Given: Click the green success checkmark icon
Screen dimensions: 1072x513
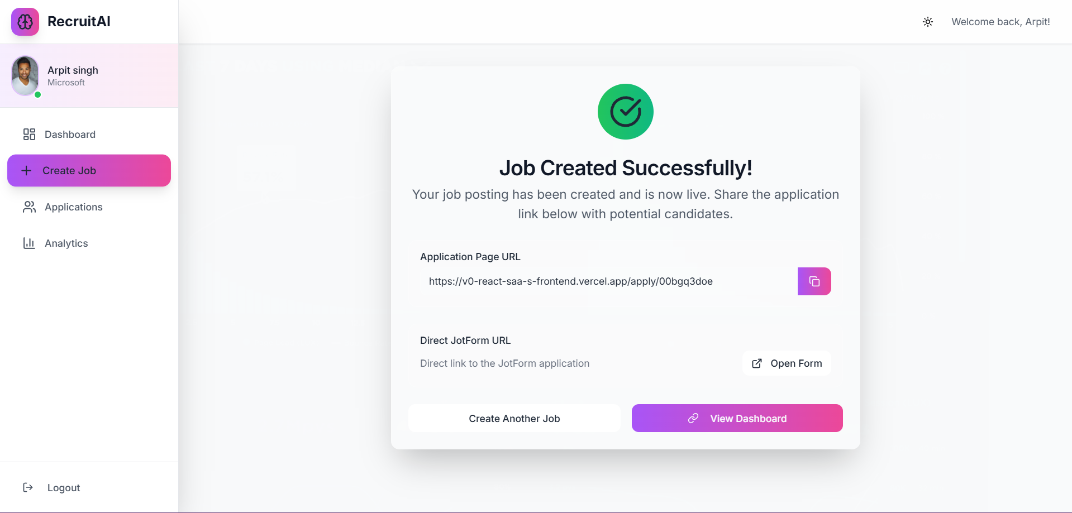Looking at the screenshot, I should coord(625,111).
